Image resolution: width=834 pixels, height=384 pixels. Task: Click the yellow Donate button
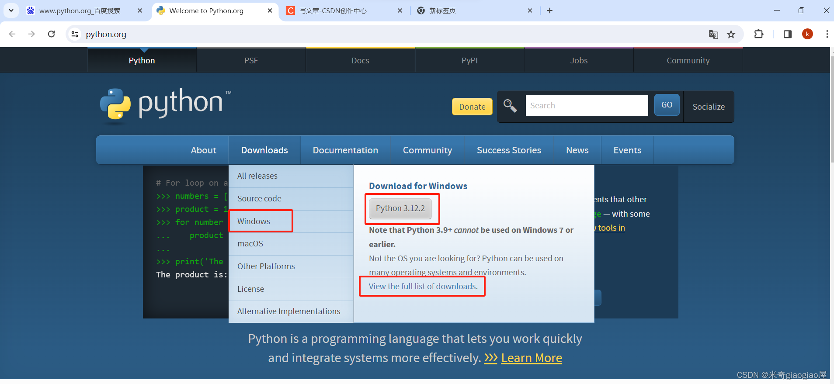[472, 107]
